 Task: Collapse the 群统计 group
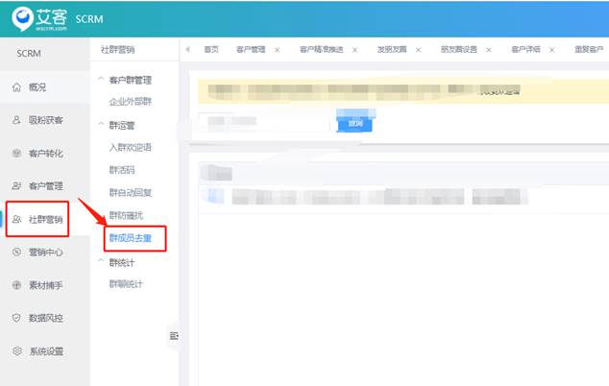[x=101, y=261]
